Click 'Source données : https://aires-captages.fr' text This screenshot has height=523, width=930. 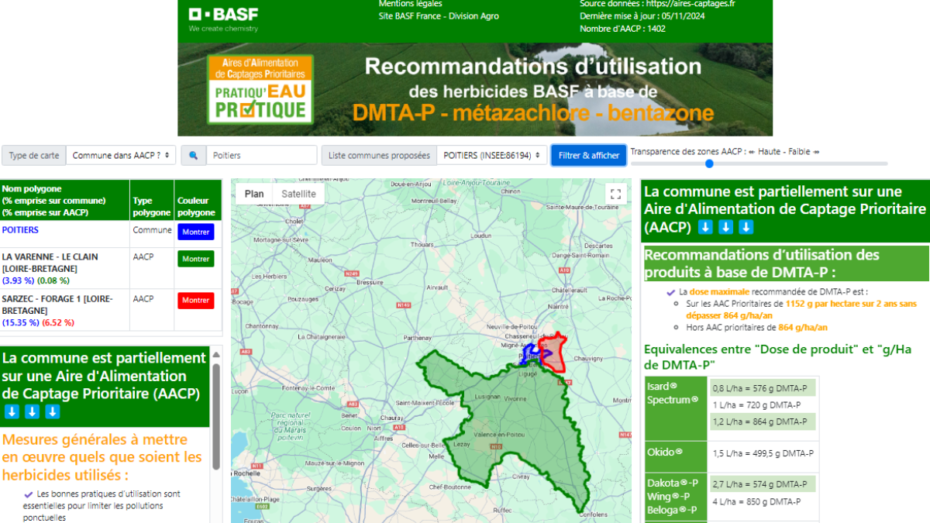pos(657,4)
